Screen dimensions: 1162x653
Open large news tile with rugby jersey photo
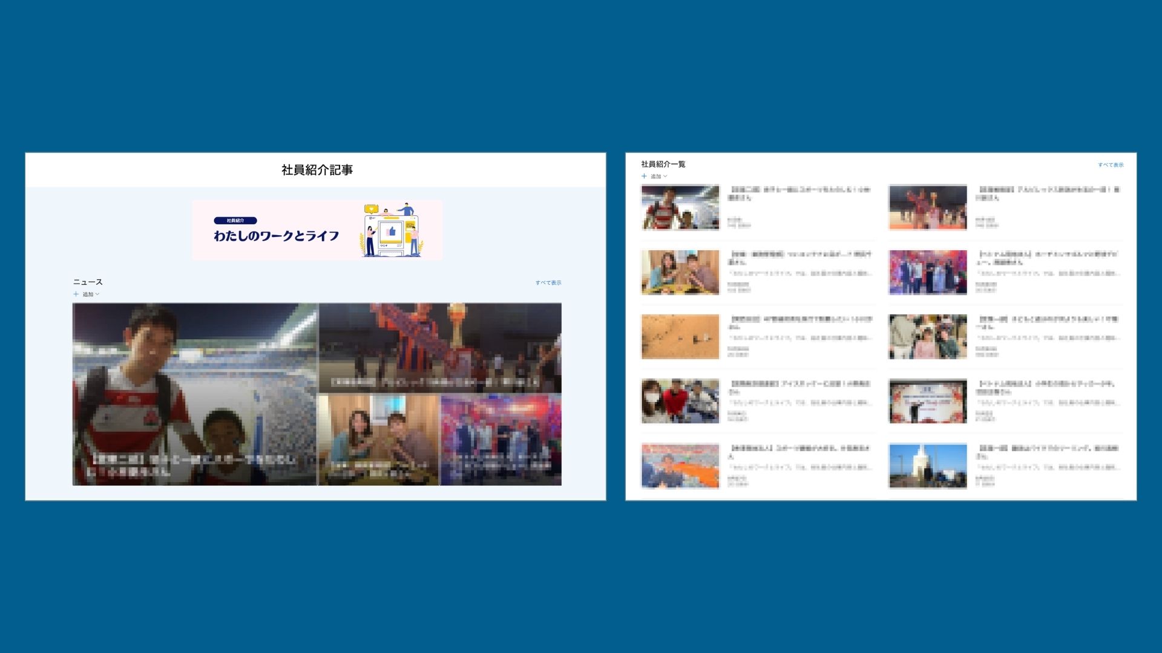point(194,394)
